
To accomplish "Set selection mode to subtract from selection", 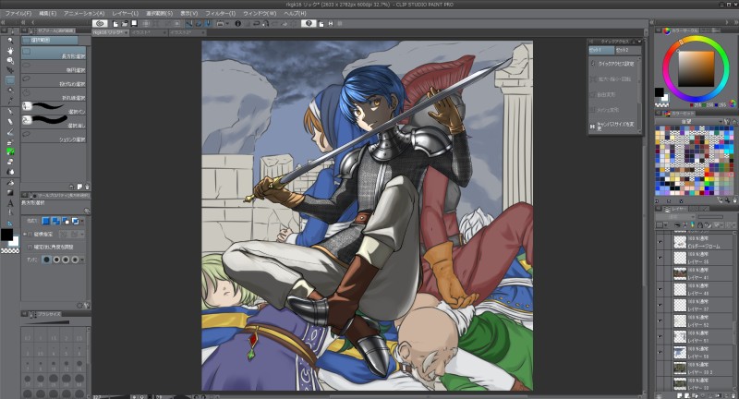I will tap(66, 221).
